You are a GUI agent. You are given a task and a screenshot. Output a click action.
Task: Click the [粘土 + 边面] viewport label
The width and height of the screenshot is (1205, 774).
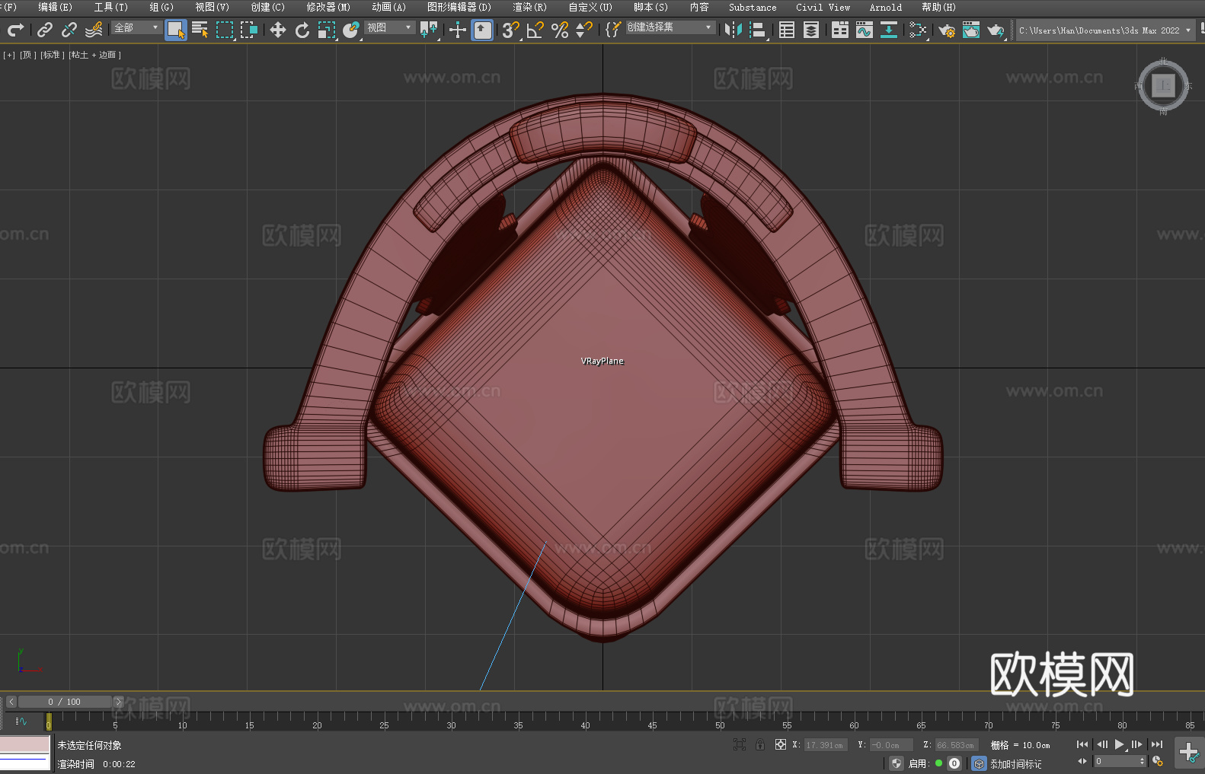[x=95, y=55]
